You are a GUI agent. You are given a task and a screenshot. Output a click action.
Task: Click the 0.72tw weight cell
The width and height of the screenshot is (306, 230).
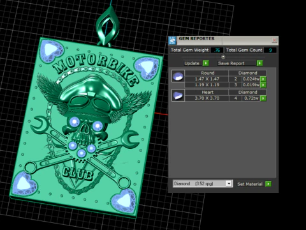pos(251,98)
